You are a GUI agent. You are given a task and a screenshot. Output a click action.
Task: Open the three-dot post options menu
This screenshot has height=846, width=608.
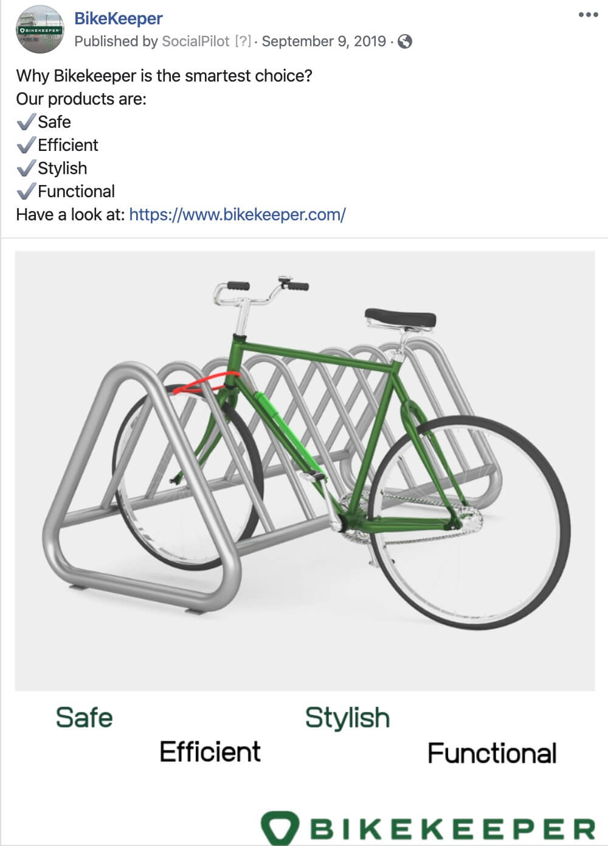(x=588, y=15)
